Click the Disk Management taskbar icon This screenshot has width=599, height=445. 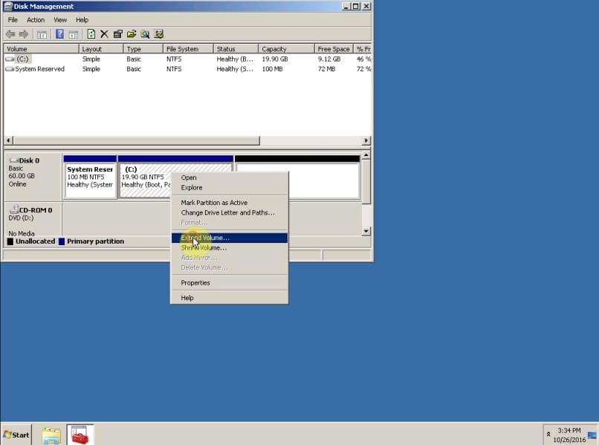point(79,435)
